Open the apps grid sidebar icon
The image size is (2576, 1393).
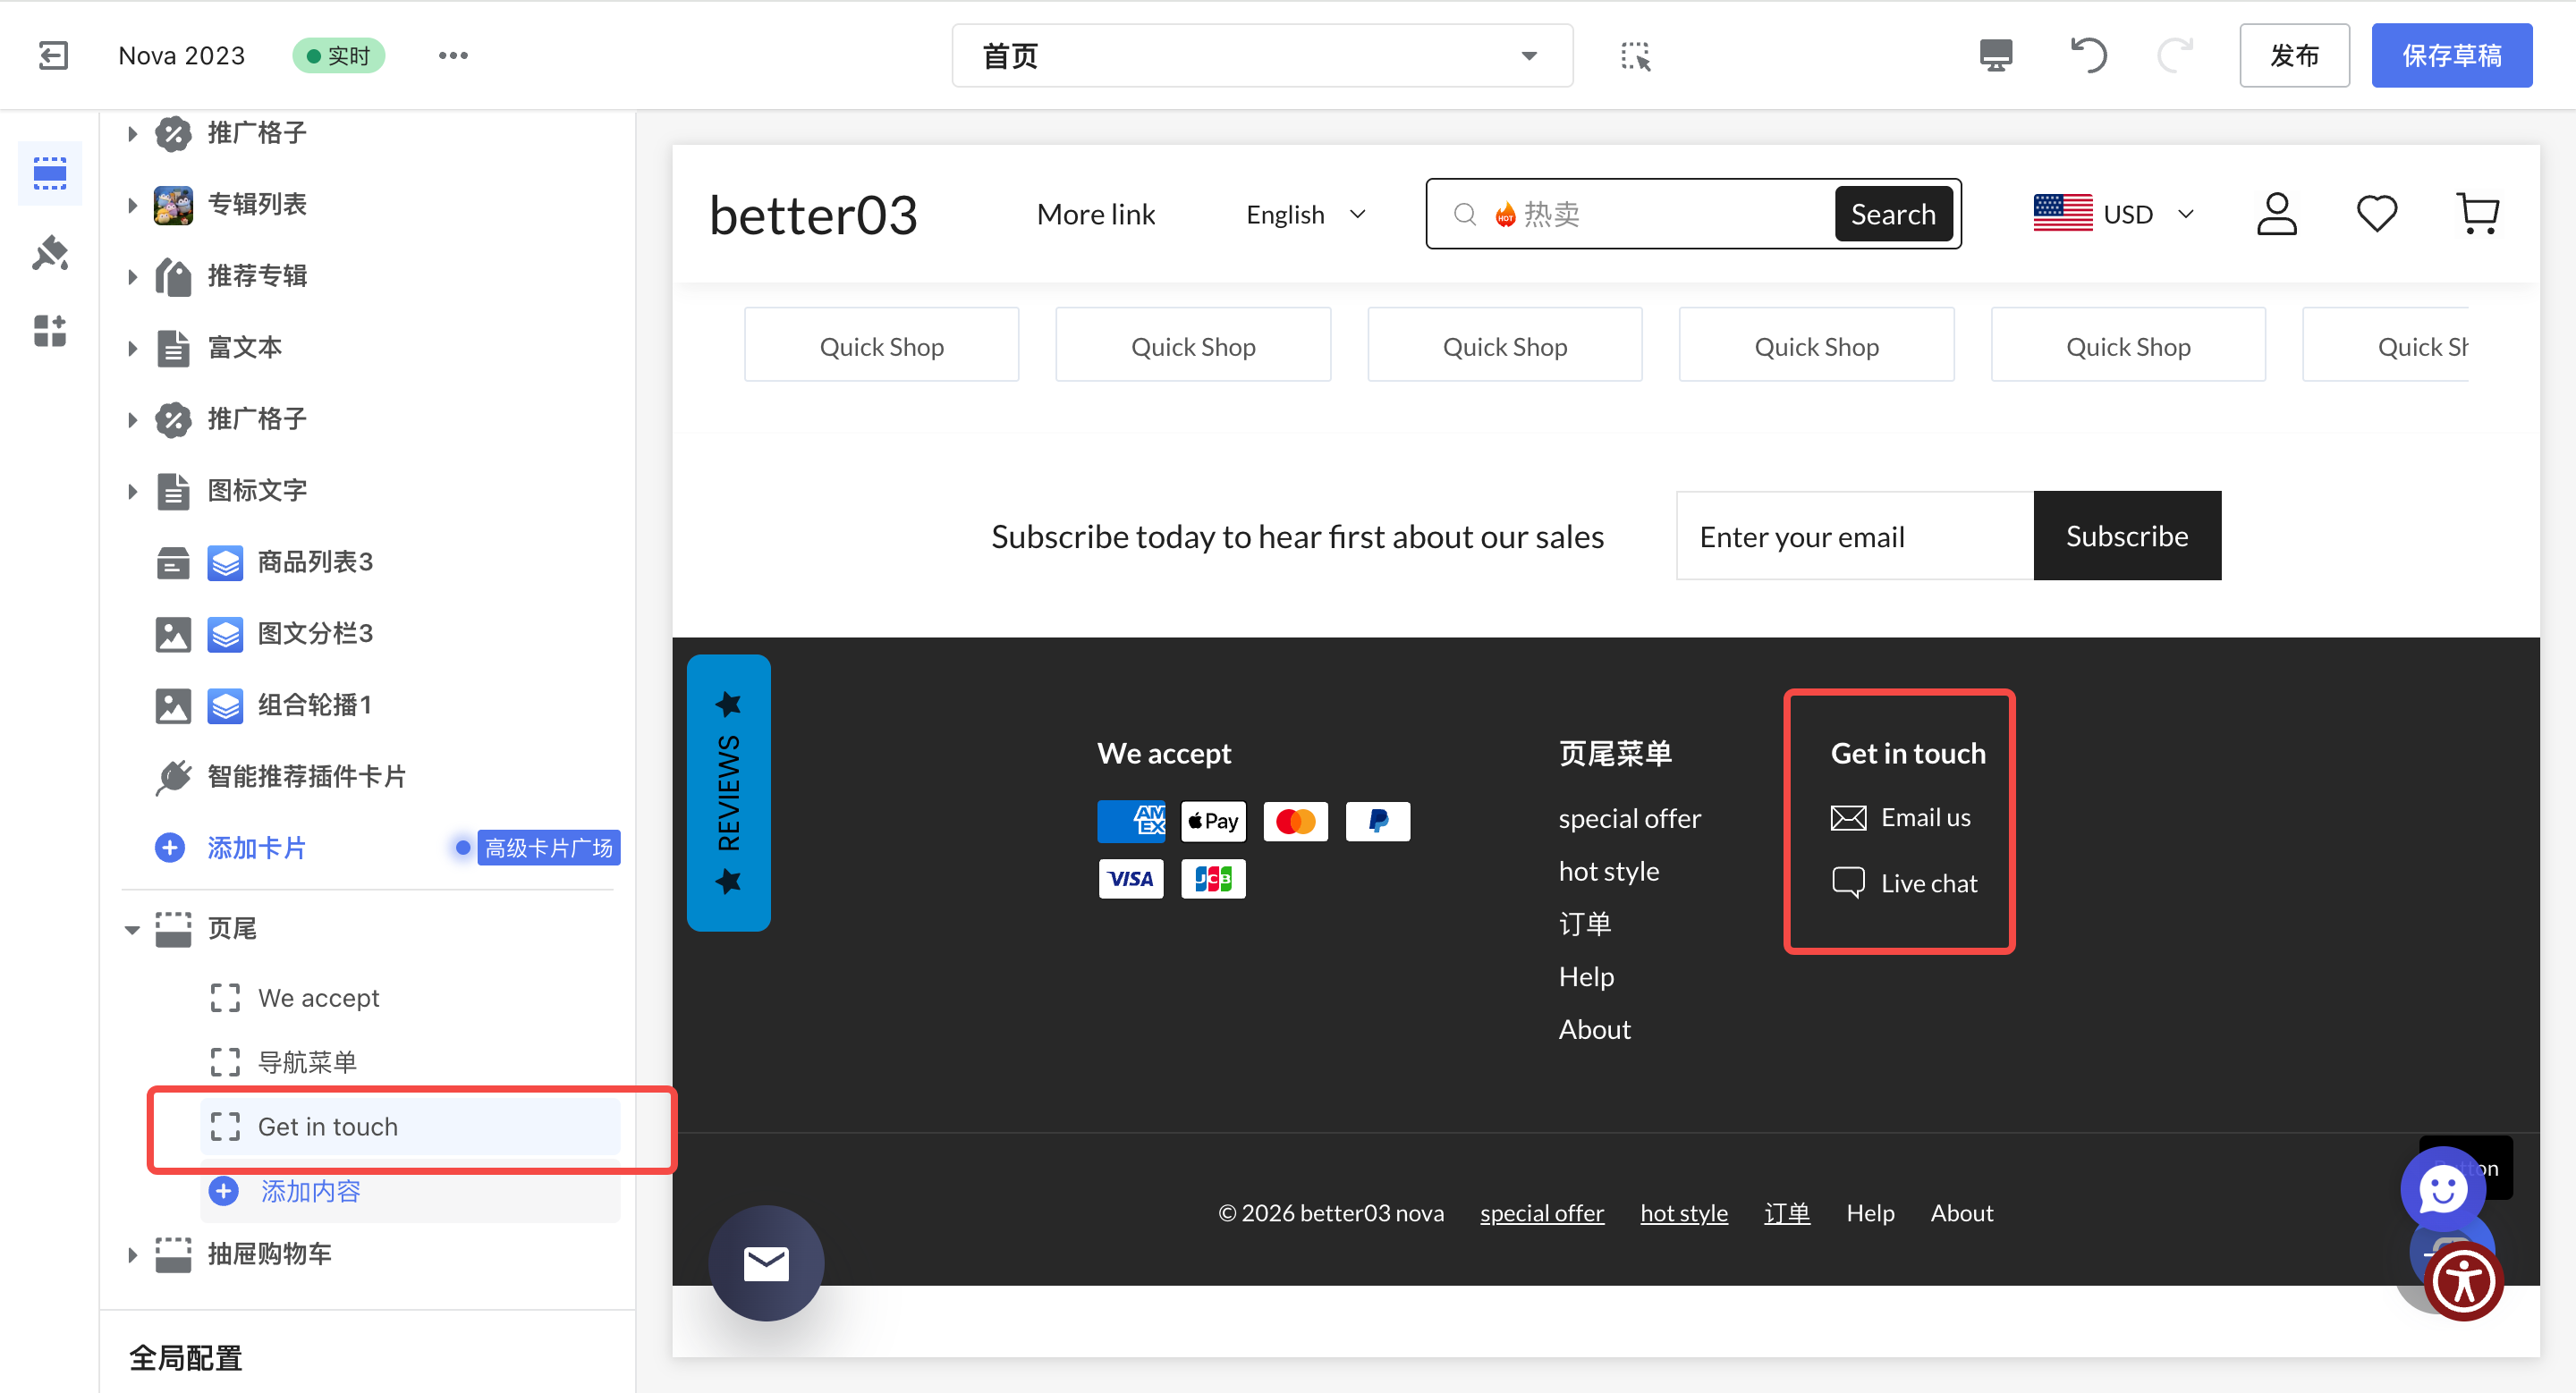pos(50,331)
